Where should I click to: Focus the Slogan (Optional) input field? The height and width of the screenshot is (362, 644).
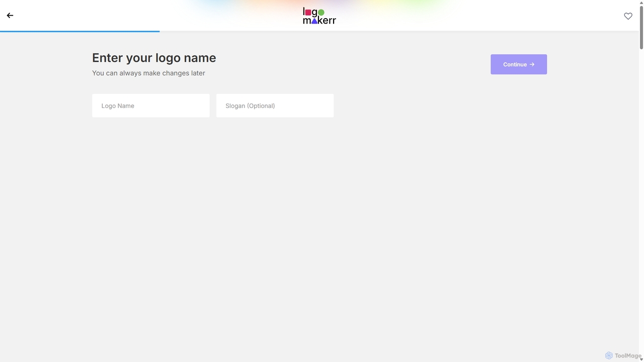(x=275, y=106)
